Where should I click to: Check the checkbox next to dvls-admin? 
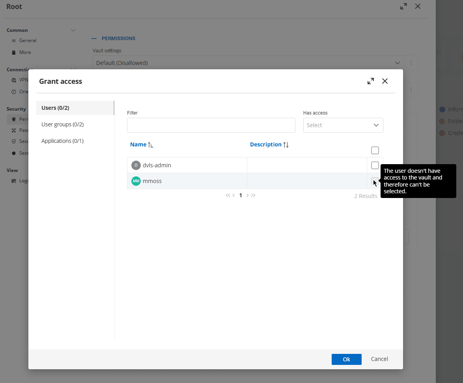click(375, 165)
